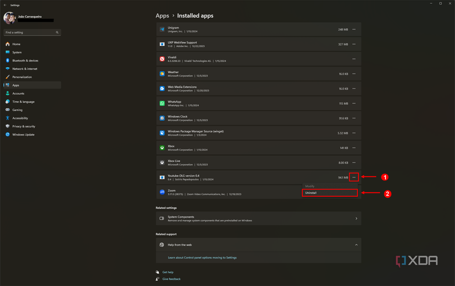Click the Windows Package Manager Source icon

pos(162,133)
